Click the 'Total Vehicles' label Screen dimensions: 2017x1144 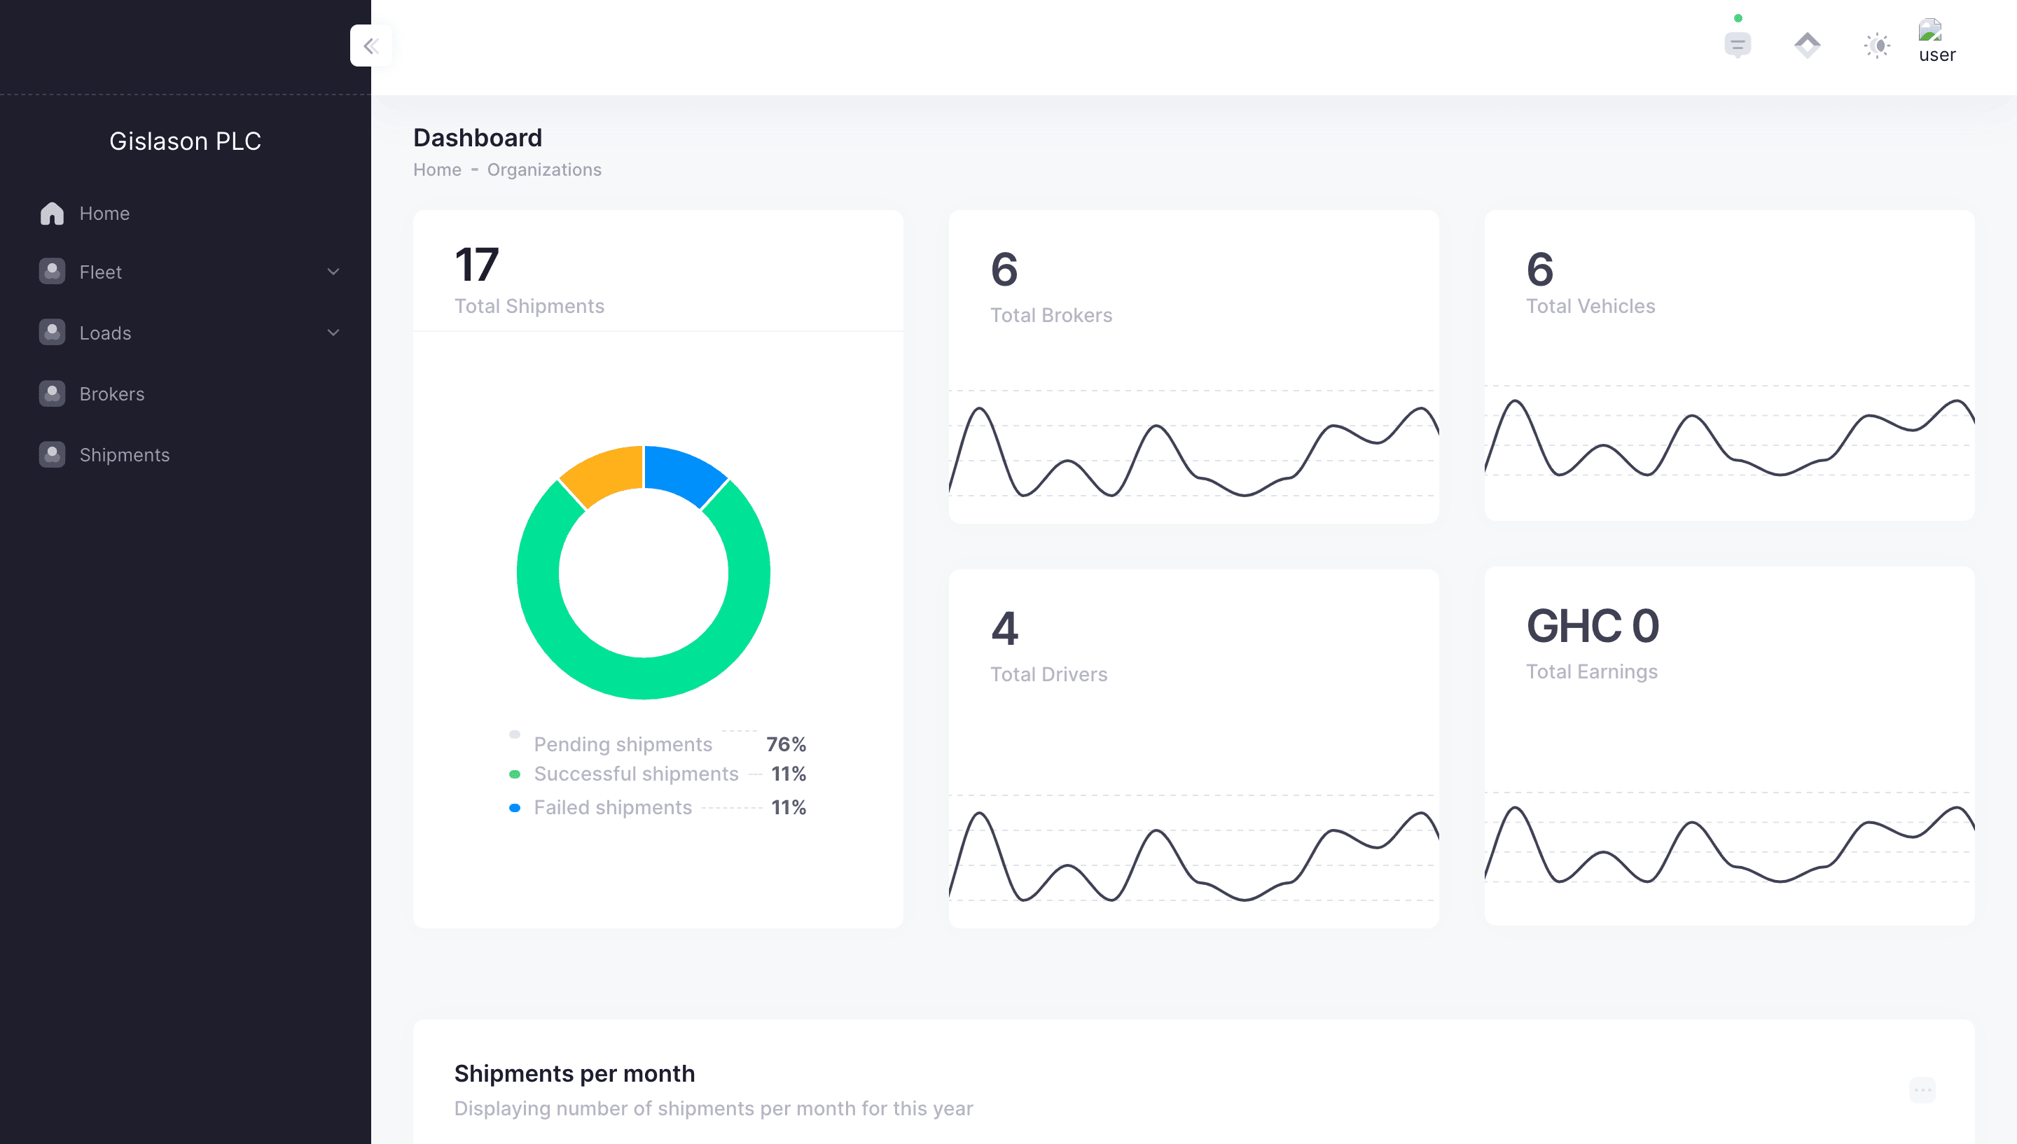(1590, 306)
